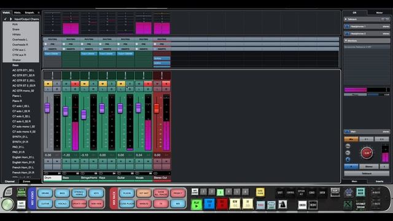This screenshot has height=221, width=393.
Task: Click the MIX pad in Mix Rack
Action: [x=177, y=204]
